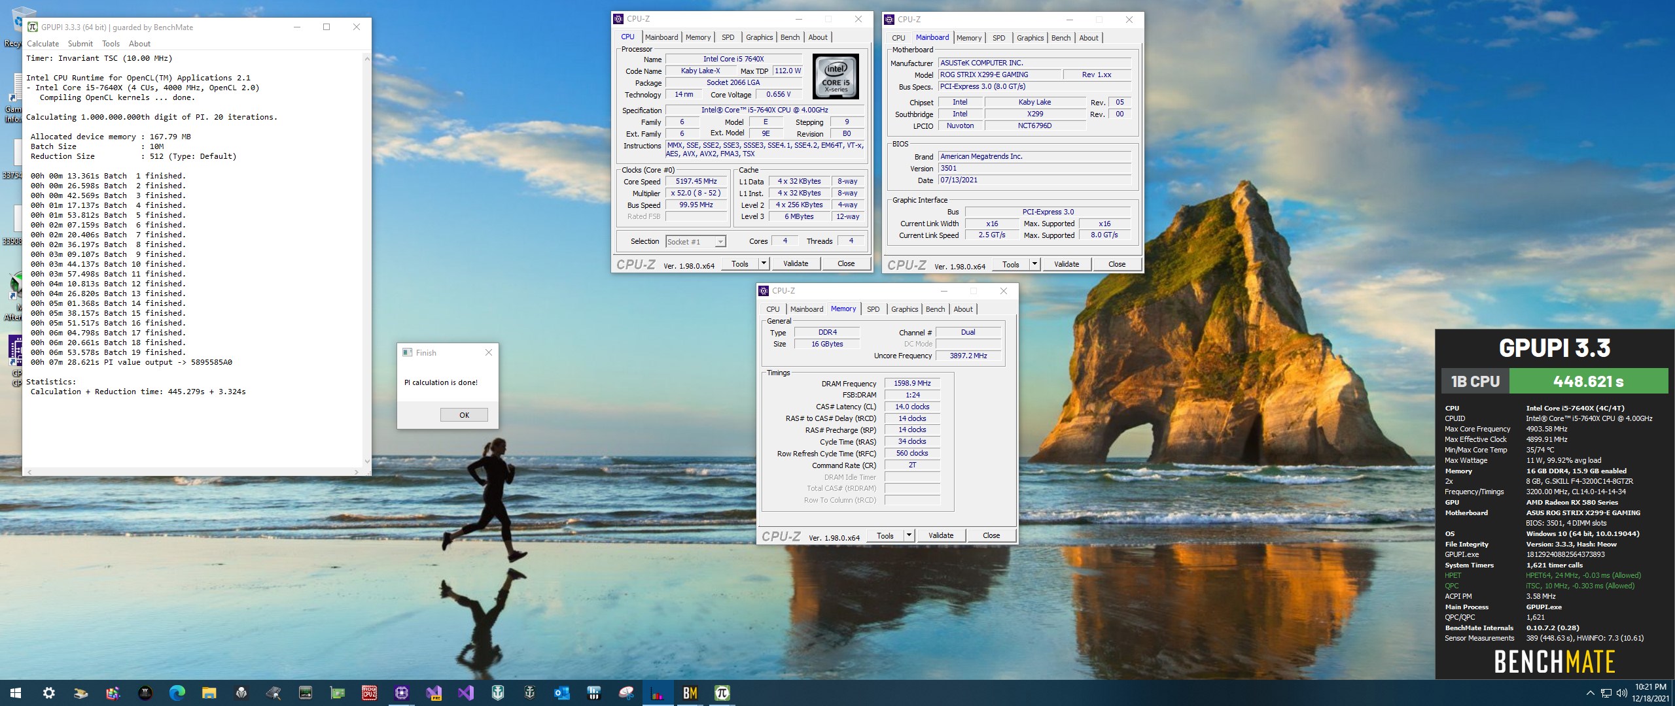
Task: Click the DRAM Frequency value 1598.9 MHz
Action: click(x=912, y=383)
